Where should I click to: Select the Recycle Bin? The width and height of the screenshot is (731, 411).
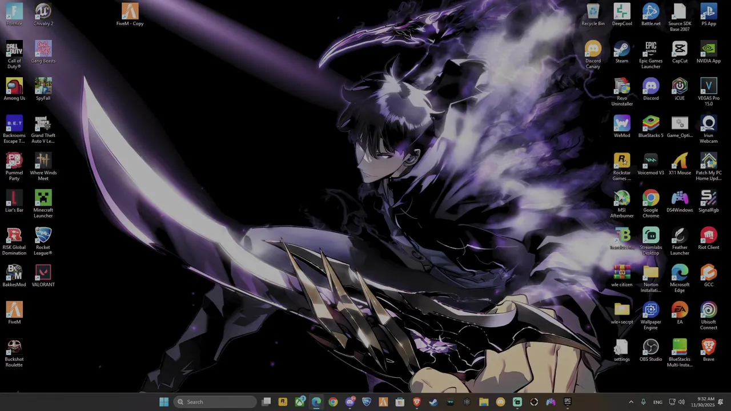[593, 14]
